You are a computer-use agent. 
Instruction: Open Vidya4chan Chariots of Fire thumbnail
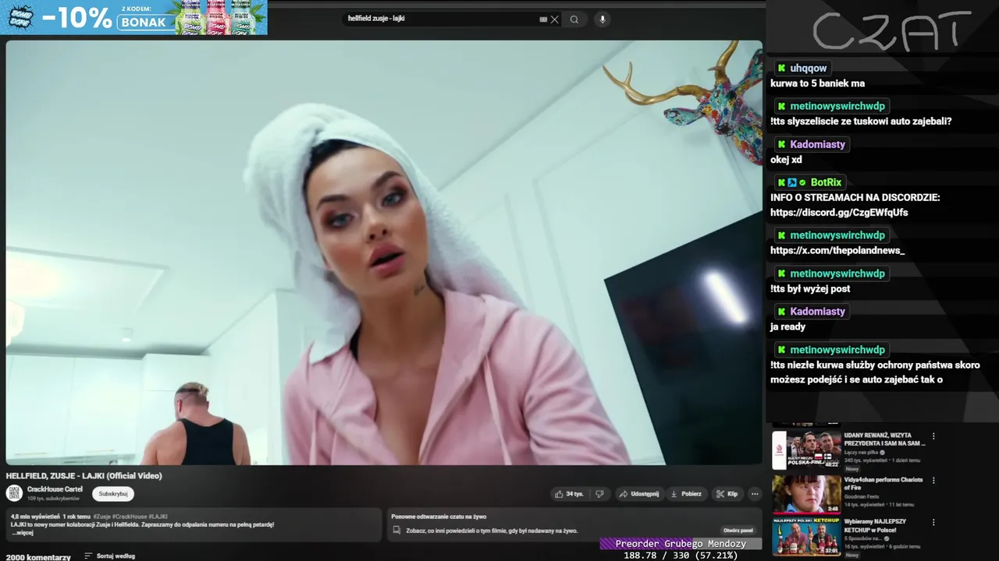click(806, 494)
